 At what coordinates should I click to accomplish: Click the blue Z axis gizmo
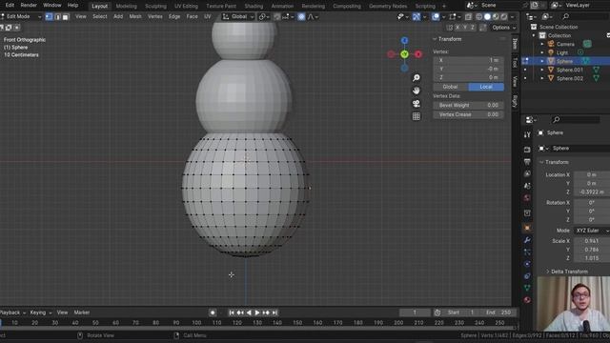tap(404, 40)
